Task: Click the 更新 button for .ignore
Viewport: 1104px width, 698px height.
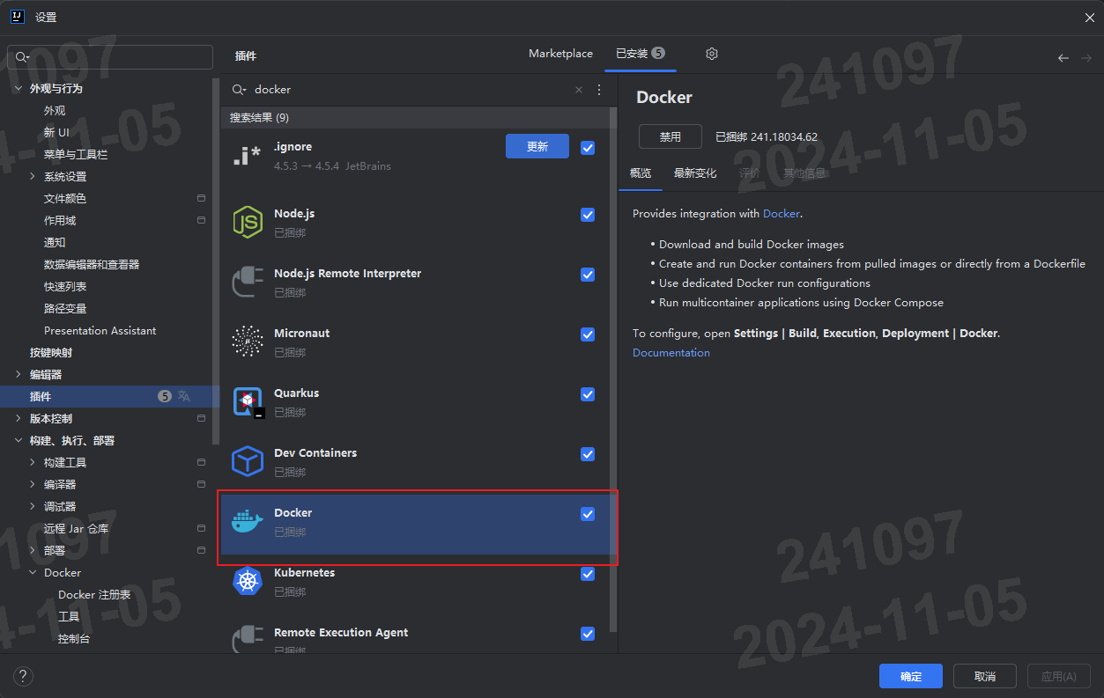Action: (x=537, y=147)
